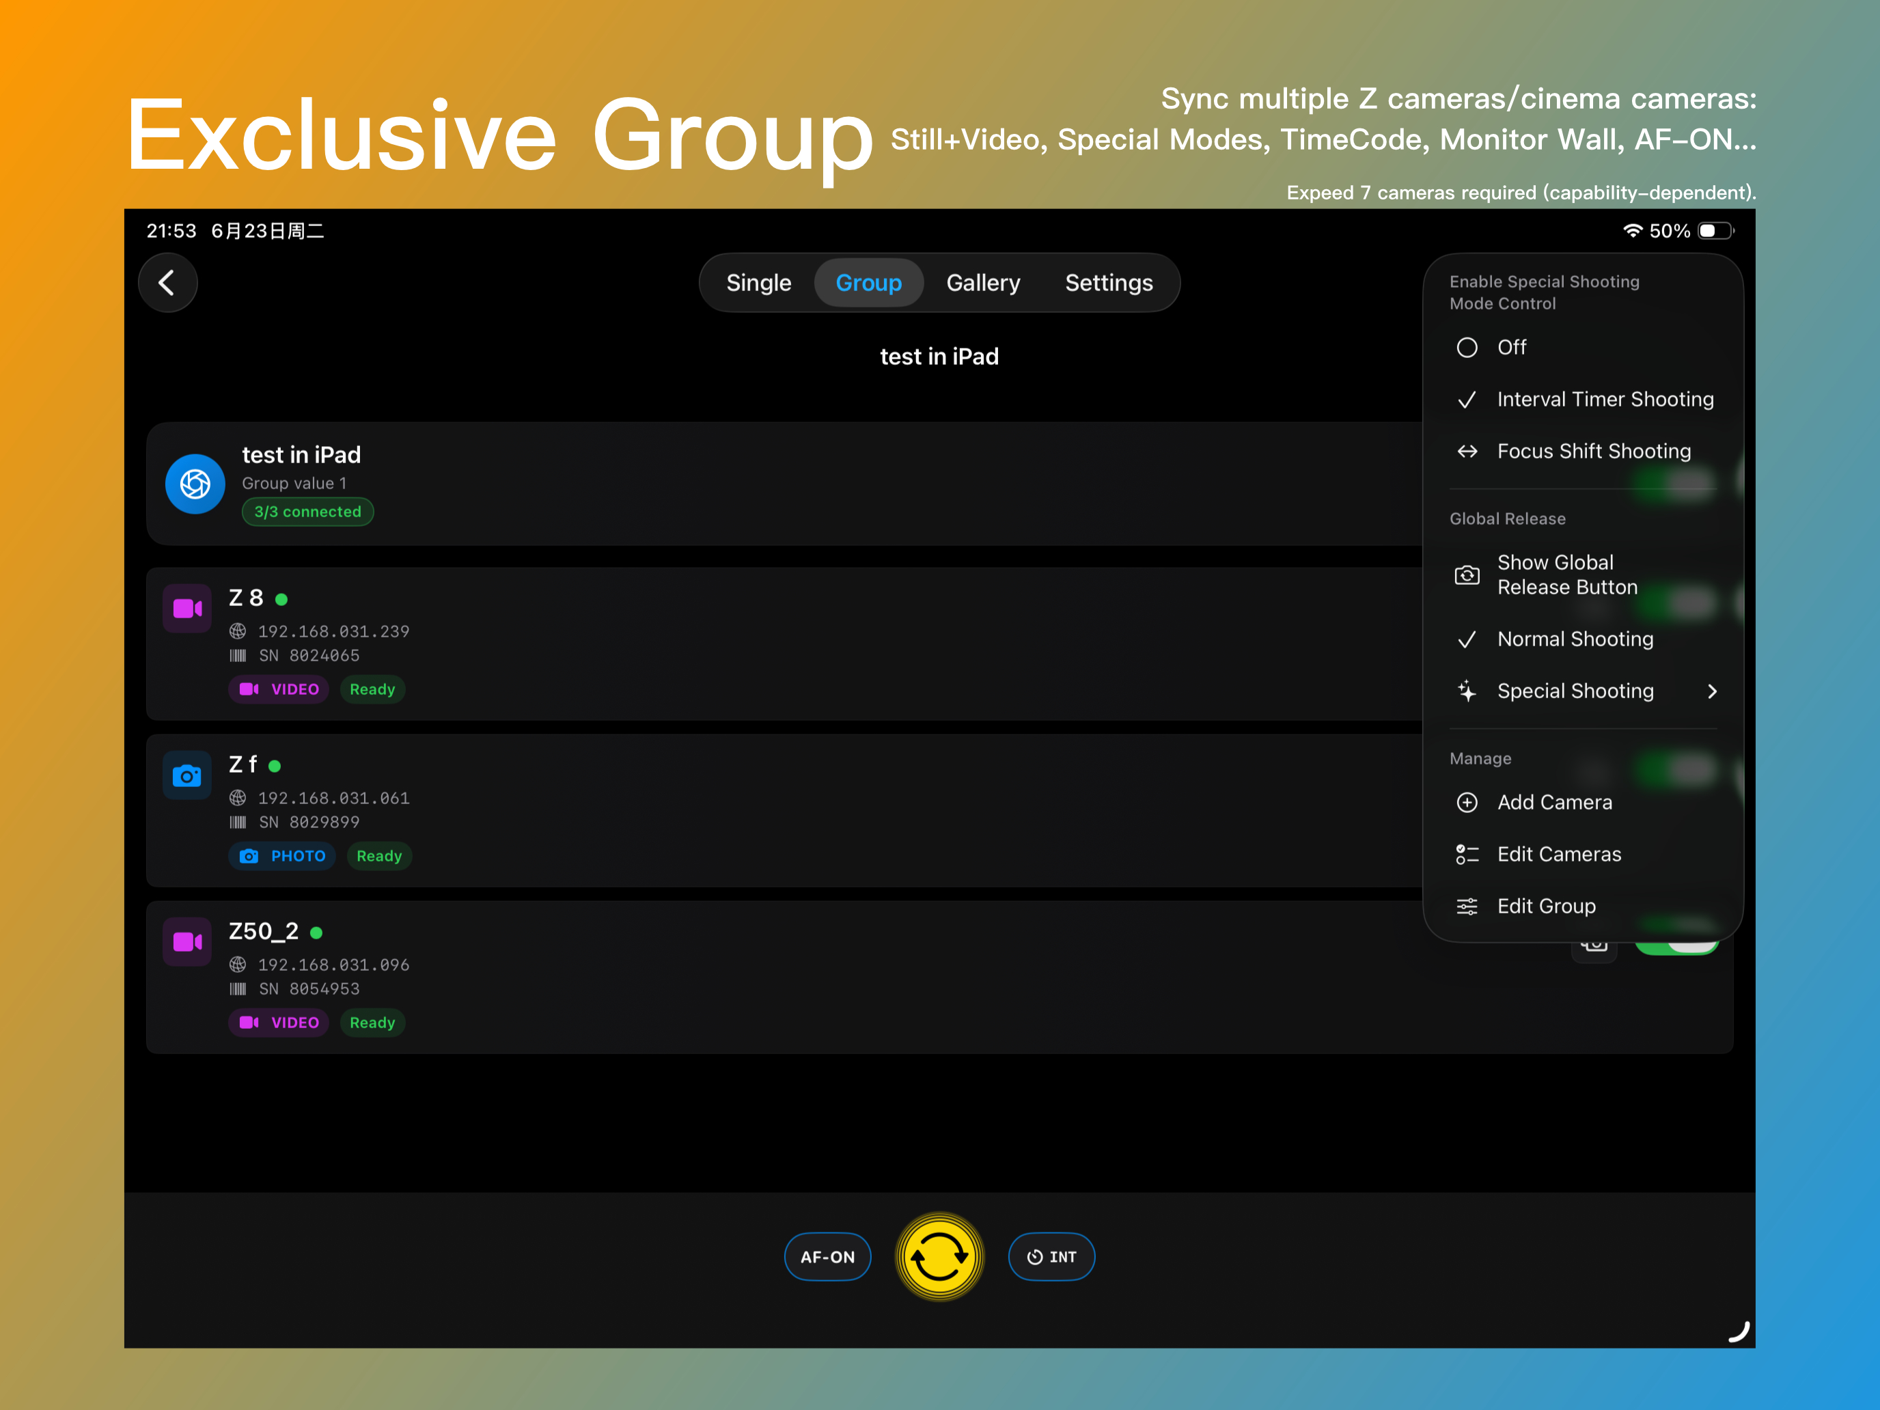Click the Z 8 camera name
The image size is (1880, 1410).
coord(247,598)
